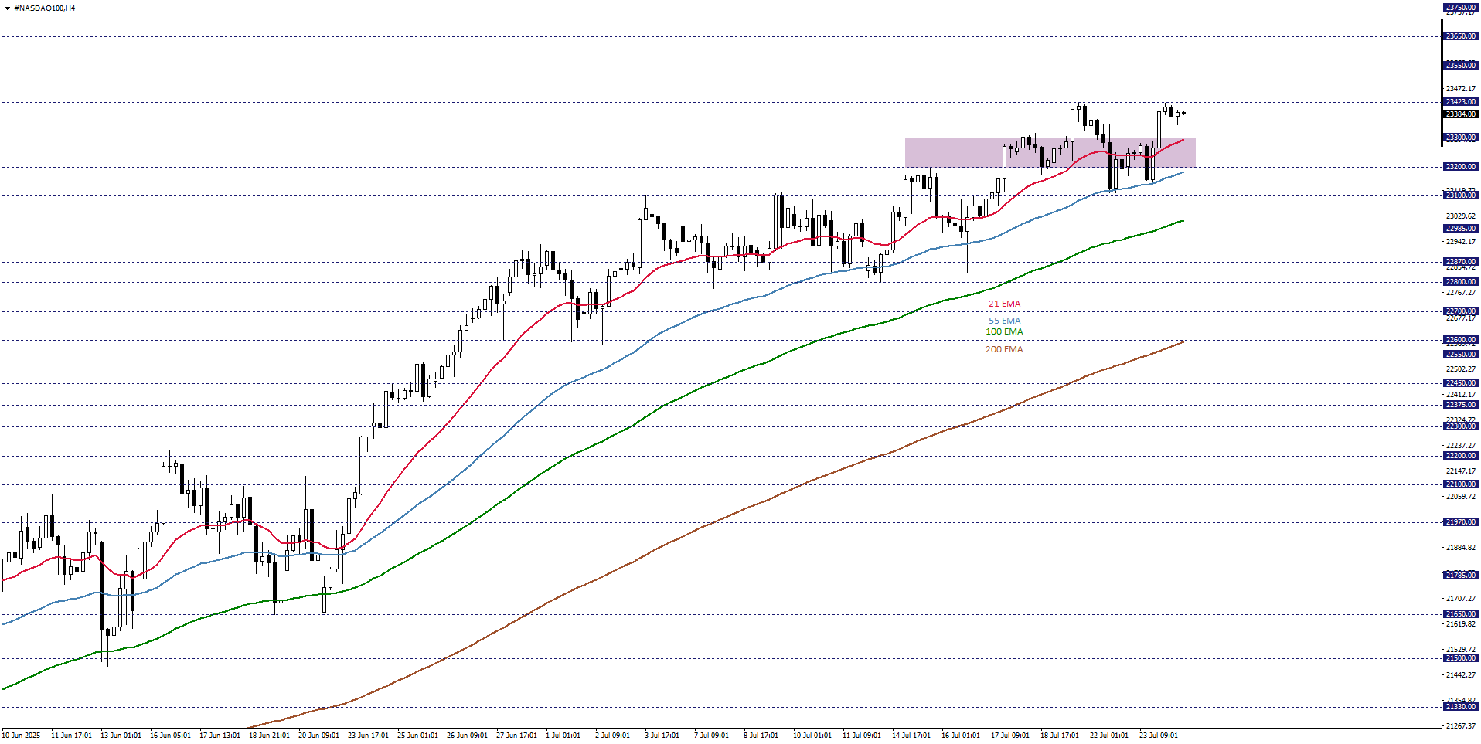Click the 200 EMA label
This screenshot has width=1481, height=744.
click(x=1004, y=349)
